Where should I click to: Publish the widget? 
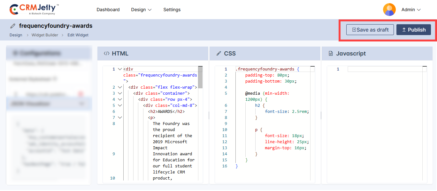pyautogui.click(x=413, y=30)
